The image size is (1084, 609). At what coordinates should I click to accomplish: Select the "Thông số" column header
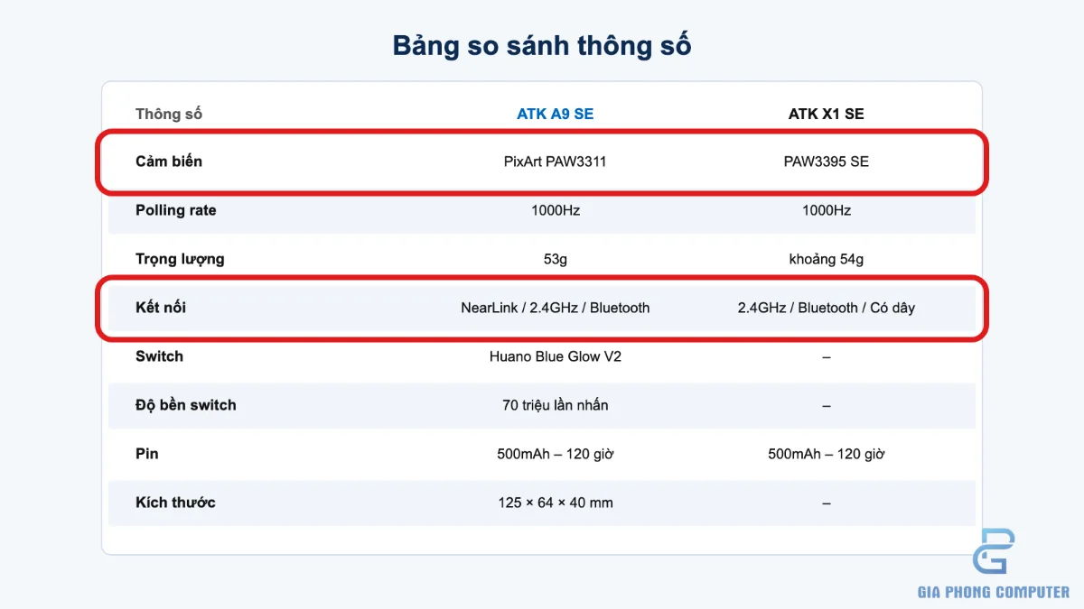click(169, 114)
